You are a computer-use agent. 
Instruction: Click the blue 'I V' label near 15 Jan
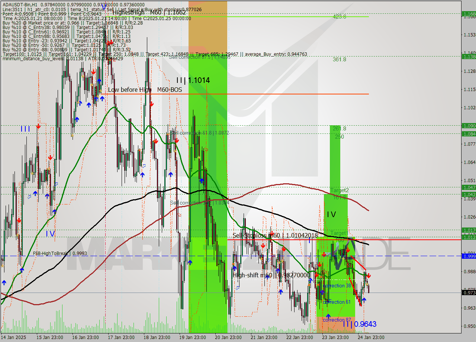[50, 234]
